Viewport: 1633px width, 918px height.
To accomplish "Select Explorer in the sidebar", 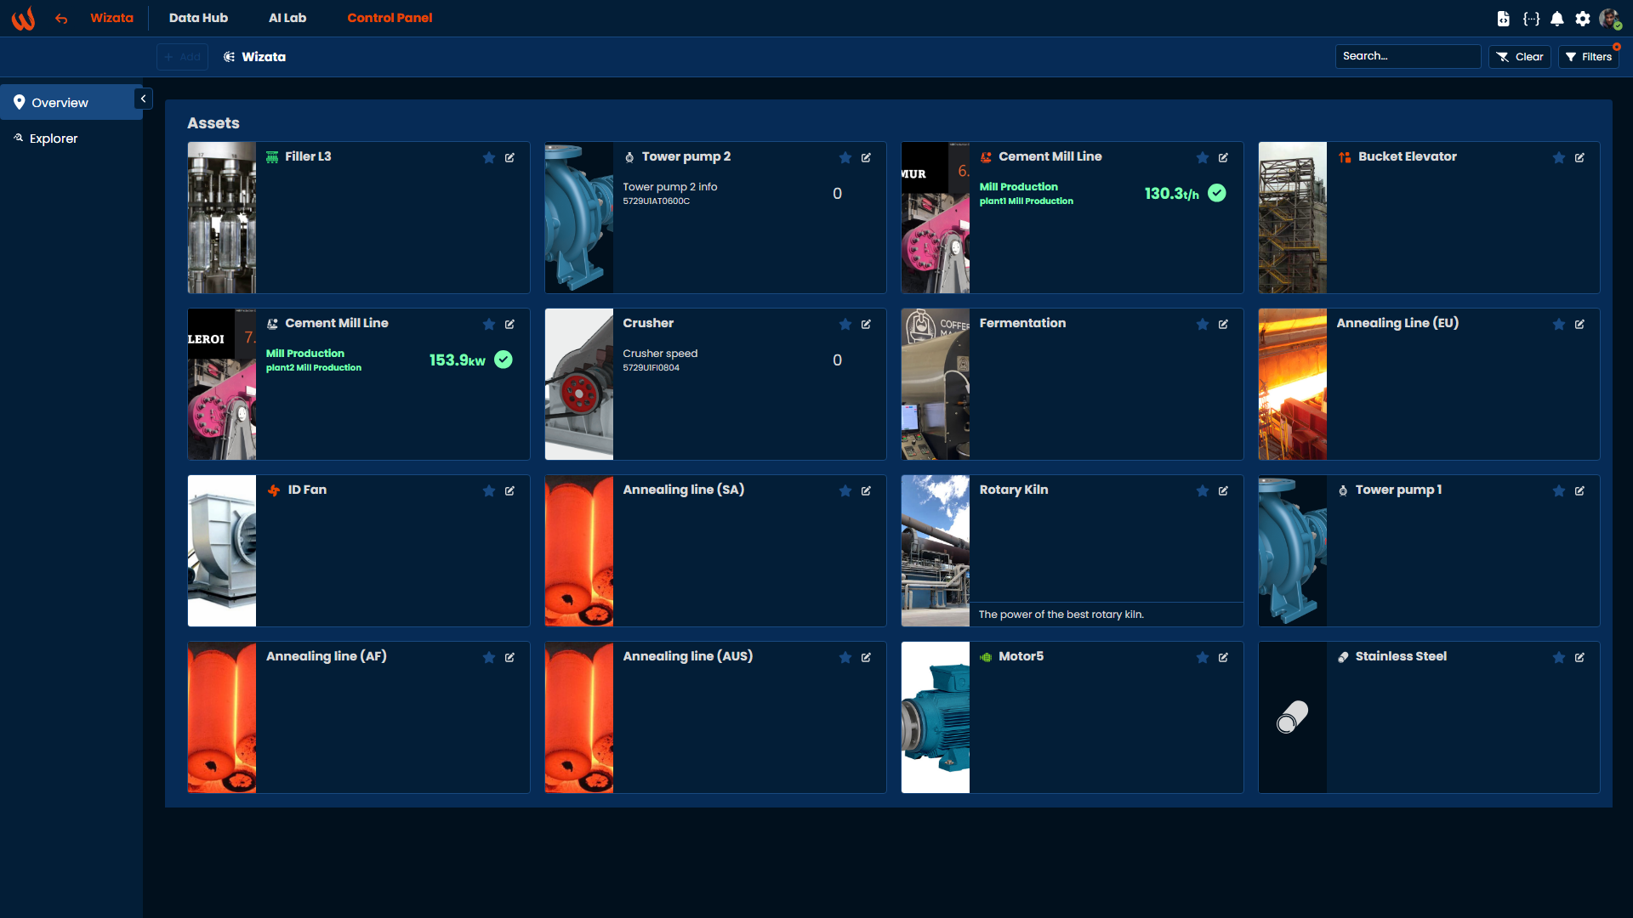I will click(x=54, y=139).
